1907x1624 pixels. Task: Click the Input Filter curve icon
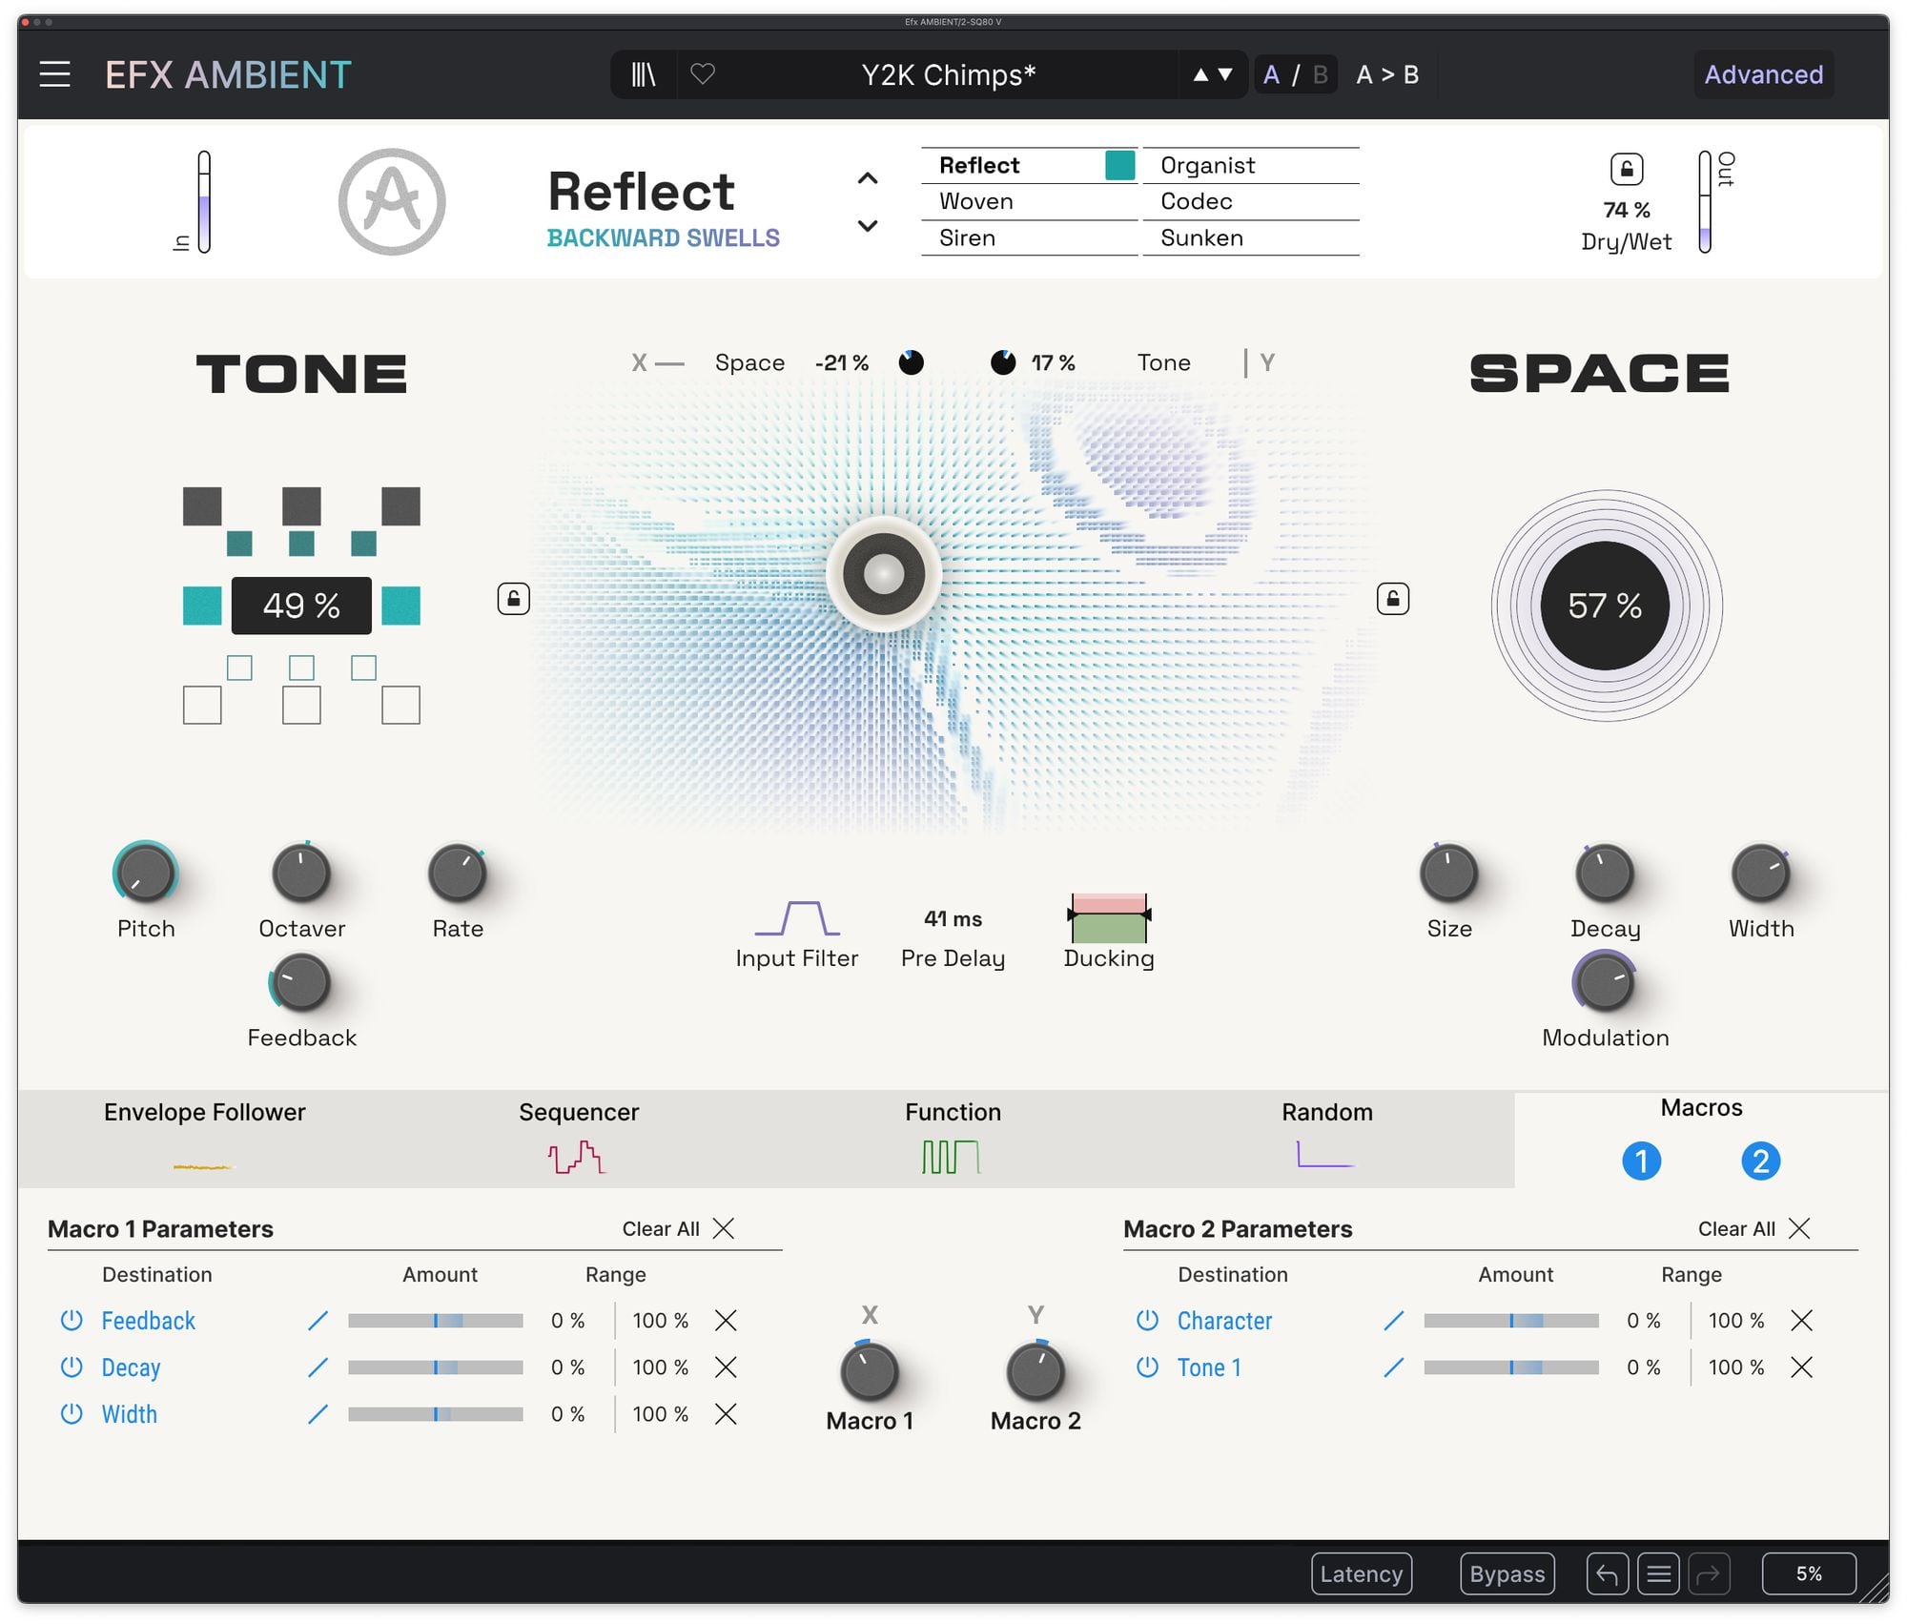click(x=797, y=918)
